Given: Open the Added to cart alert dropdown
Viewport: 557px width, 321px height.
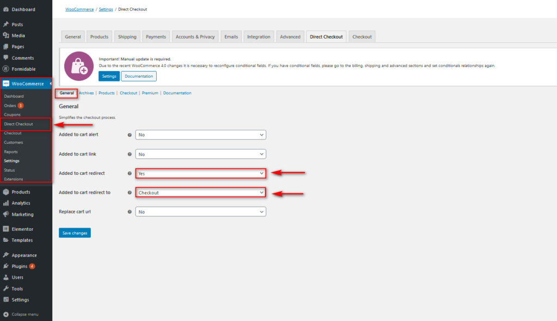Looking at the screenshot, I should click(x=201, y=135).
